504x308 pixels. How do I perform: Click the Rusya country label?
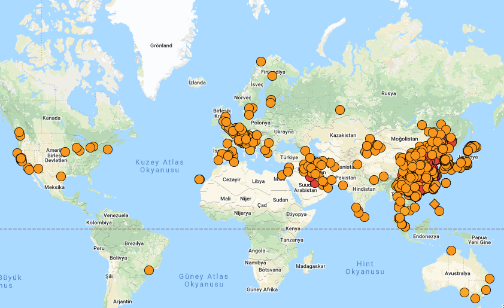click(x=388, y=93)
